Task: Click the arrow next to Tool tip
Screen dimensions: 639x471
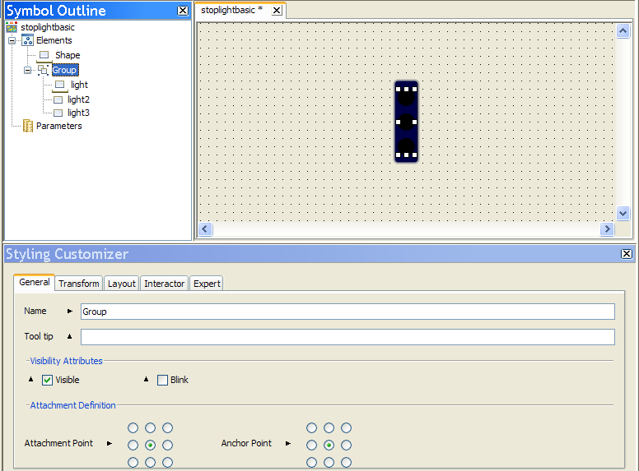Action: tap(69, 336)
